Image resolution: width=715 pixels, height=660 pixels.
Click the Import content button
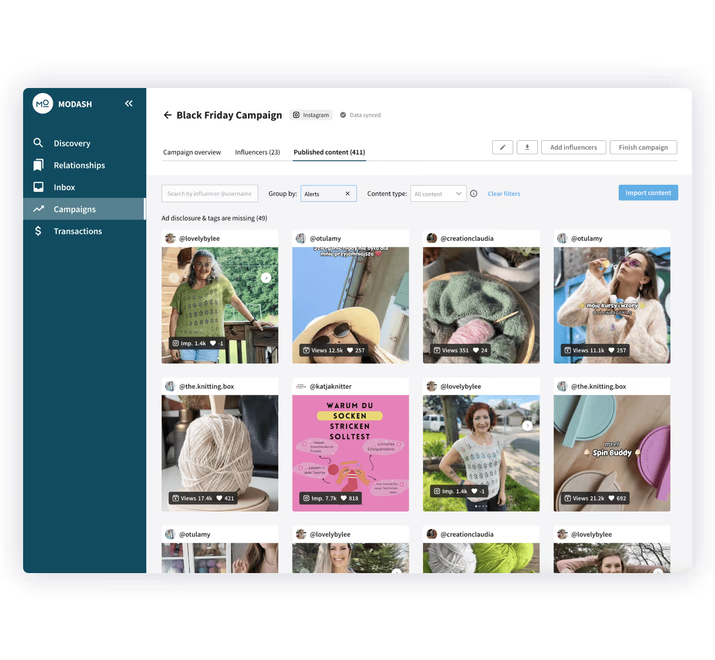[x=648, y=193]
